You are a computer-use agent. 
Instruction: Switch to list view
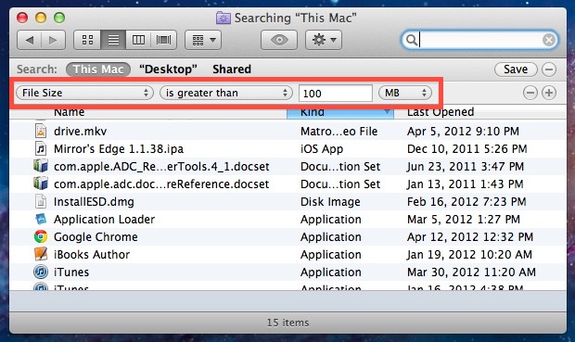pyautogui.click(x=113, y=40)
